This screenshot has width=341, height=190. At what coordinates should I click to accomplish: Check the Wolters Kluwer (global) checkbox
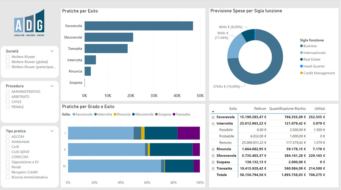8,62
